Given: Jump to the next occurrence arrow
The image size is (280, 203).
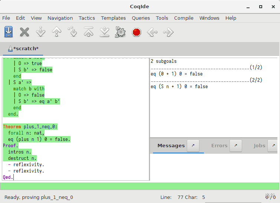Looking at the screenshot, I should tap(168, 32).
